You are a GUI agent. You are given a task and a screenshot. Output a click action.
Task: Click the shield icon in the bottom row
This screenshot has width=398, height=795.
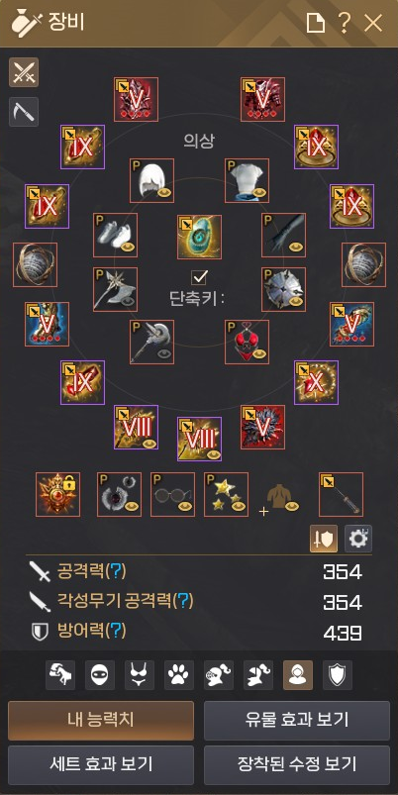point(338,675)
